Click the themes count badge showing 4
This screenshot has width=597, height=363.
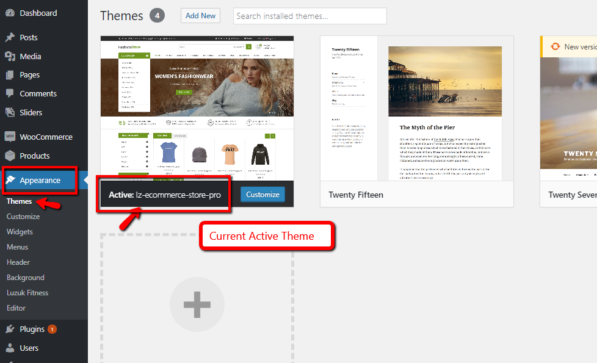coord(157,16)
